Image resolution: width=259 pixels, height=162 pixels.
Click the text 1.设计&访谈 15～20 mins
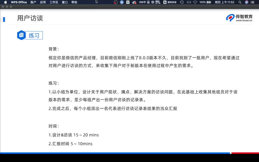(74, 135)
